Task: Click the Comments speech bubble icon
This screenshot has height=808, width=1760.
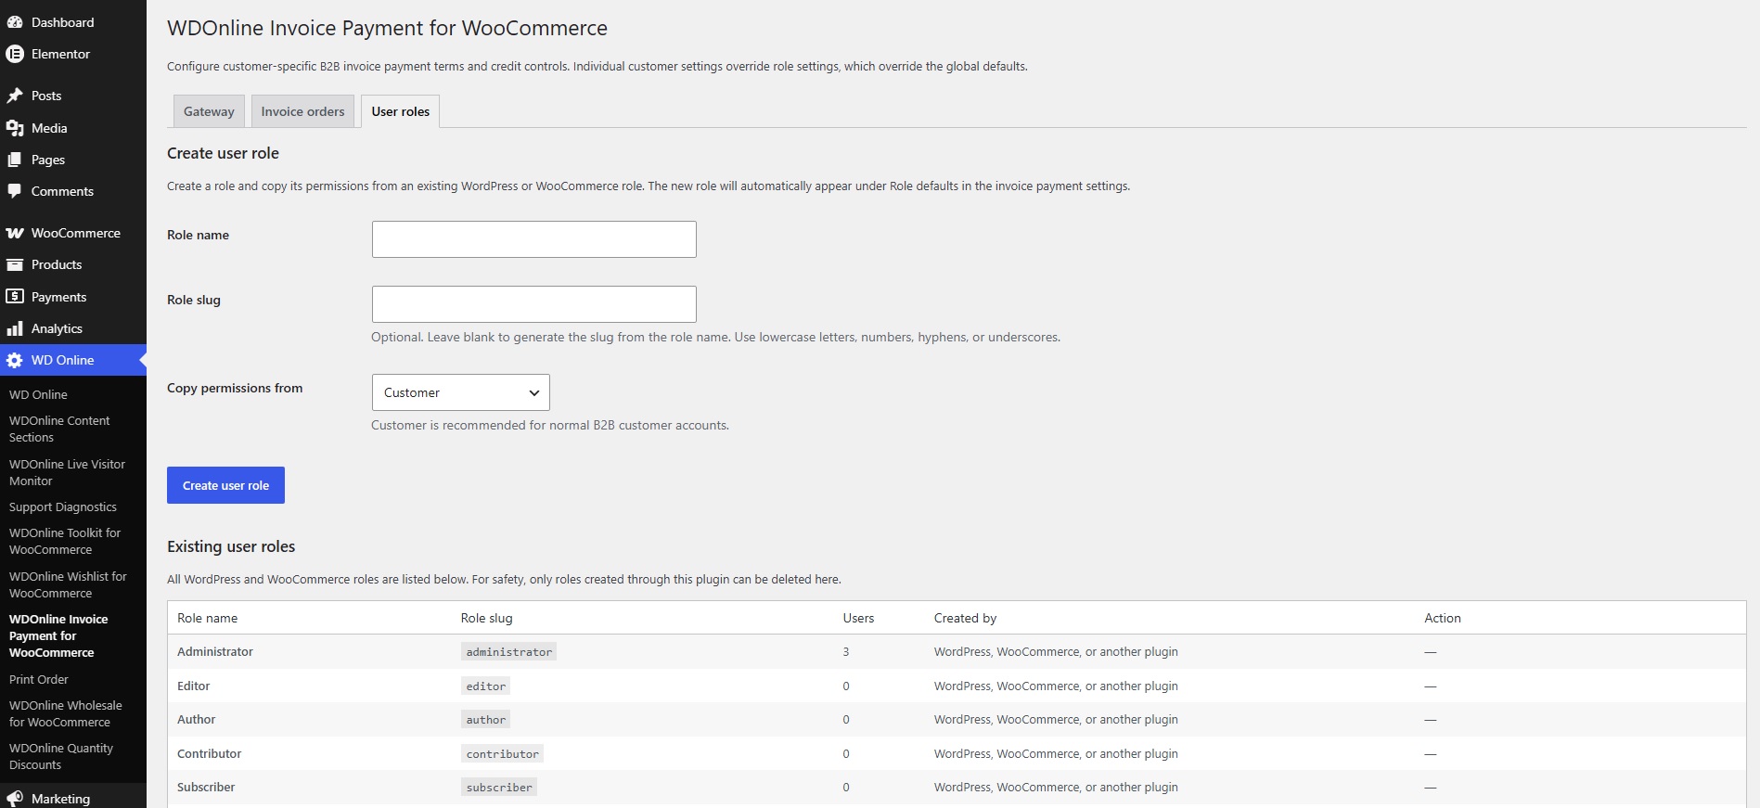Action: tap(15, 191)
